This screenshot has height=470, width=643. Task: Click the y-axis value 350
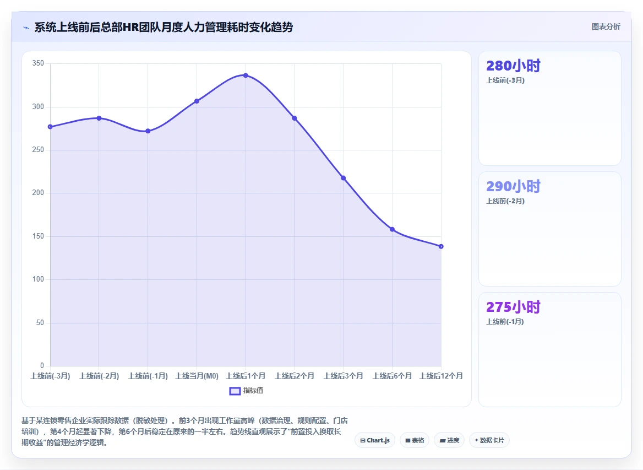[x=38, y=63]
